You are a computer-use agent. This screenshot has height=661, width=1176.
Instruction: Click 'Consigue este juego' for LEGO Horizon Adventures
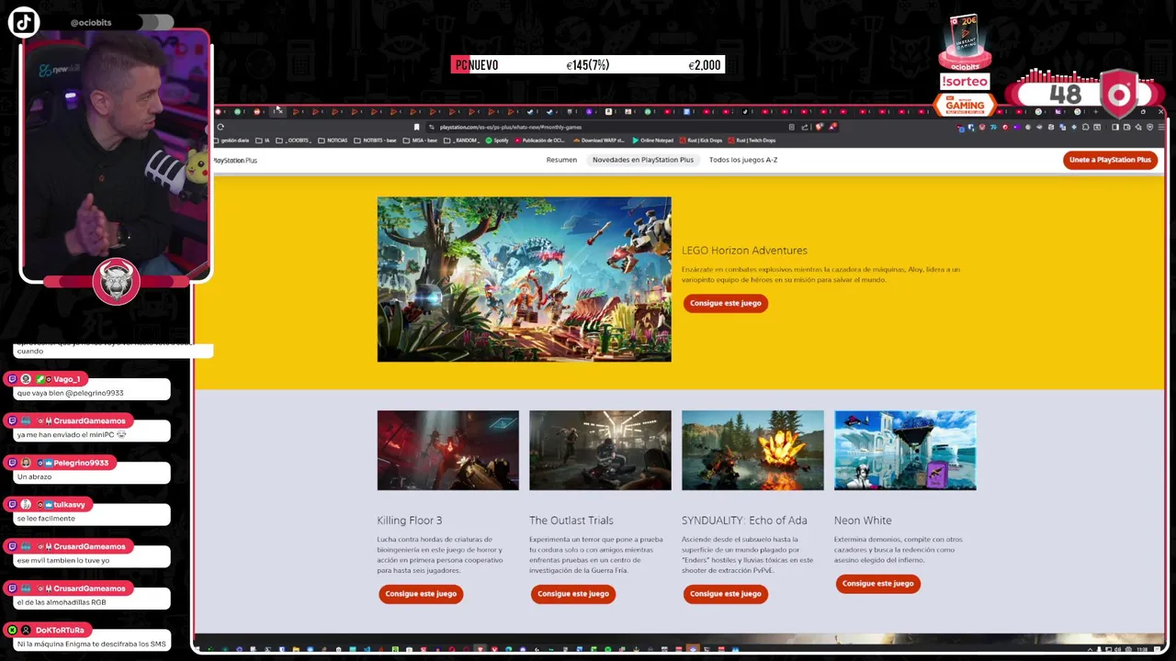click(726, 303)
